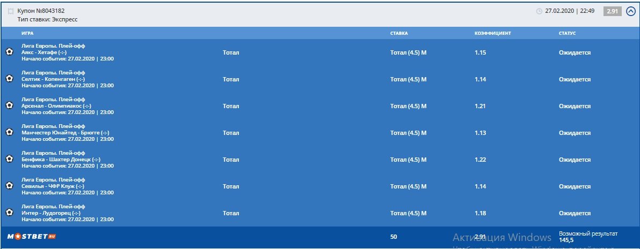Click the КОЭФФИЦИЕНТ column header
The image size is (640, 249).
point(490,33)
